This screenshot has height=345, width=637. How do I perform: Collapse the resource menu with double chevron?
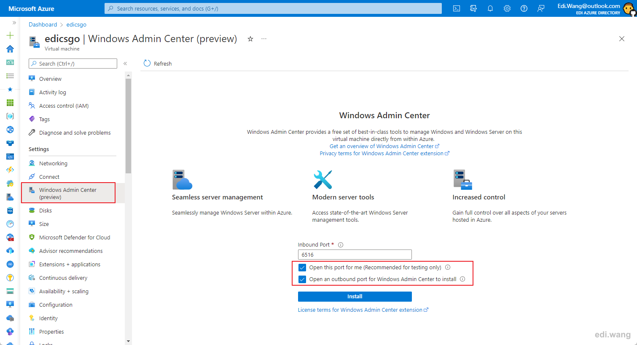[125, 64]
